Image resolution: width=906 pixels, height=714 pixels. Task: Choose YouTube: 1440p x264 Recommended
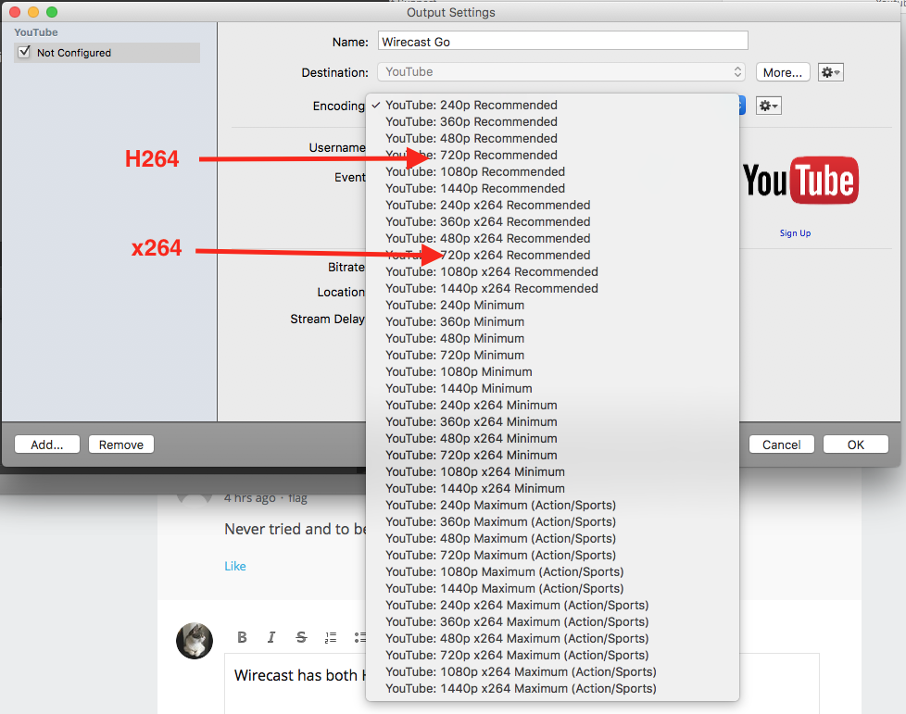pyautogui.click(x=552, y=289)
